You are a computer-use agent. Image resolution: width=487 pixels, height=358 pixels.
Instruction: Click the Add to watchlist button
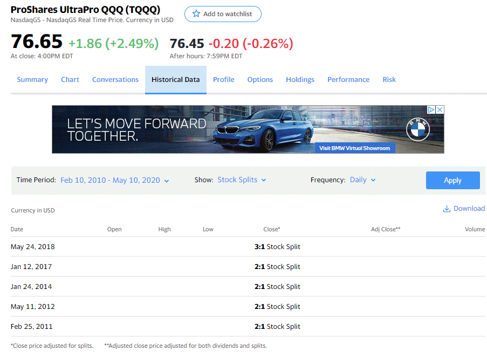click(x=223, y=14)
